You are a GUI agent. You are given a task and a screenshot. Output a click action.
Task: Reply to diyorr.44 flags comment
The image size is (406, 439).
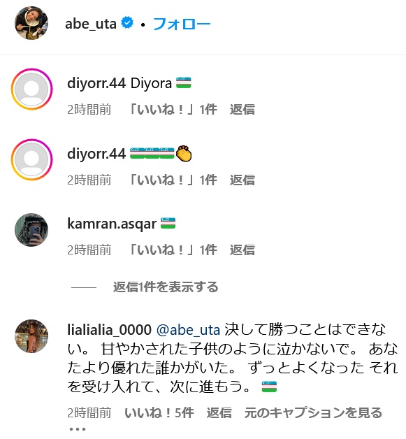click(x=242, y=180)
